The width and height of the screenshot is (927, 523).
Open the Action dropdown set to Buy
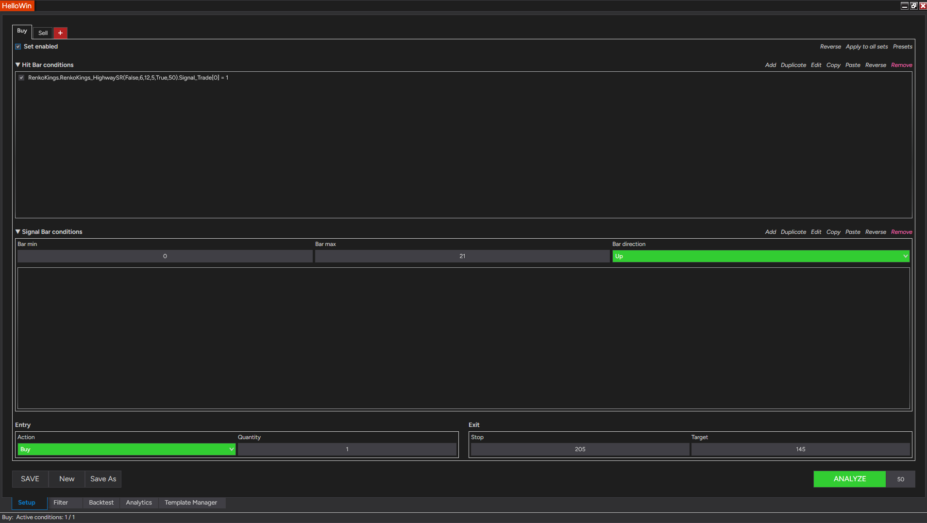tap(126, 449)
